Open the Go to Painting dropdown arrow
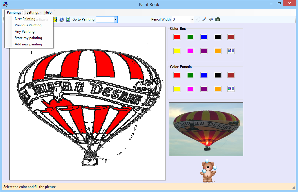 pos(116,19)
